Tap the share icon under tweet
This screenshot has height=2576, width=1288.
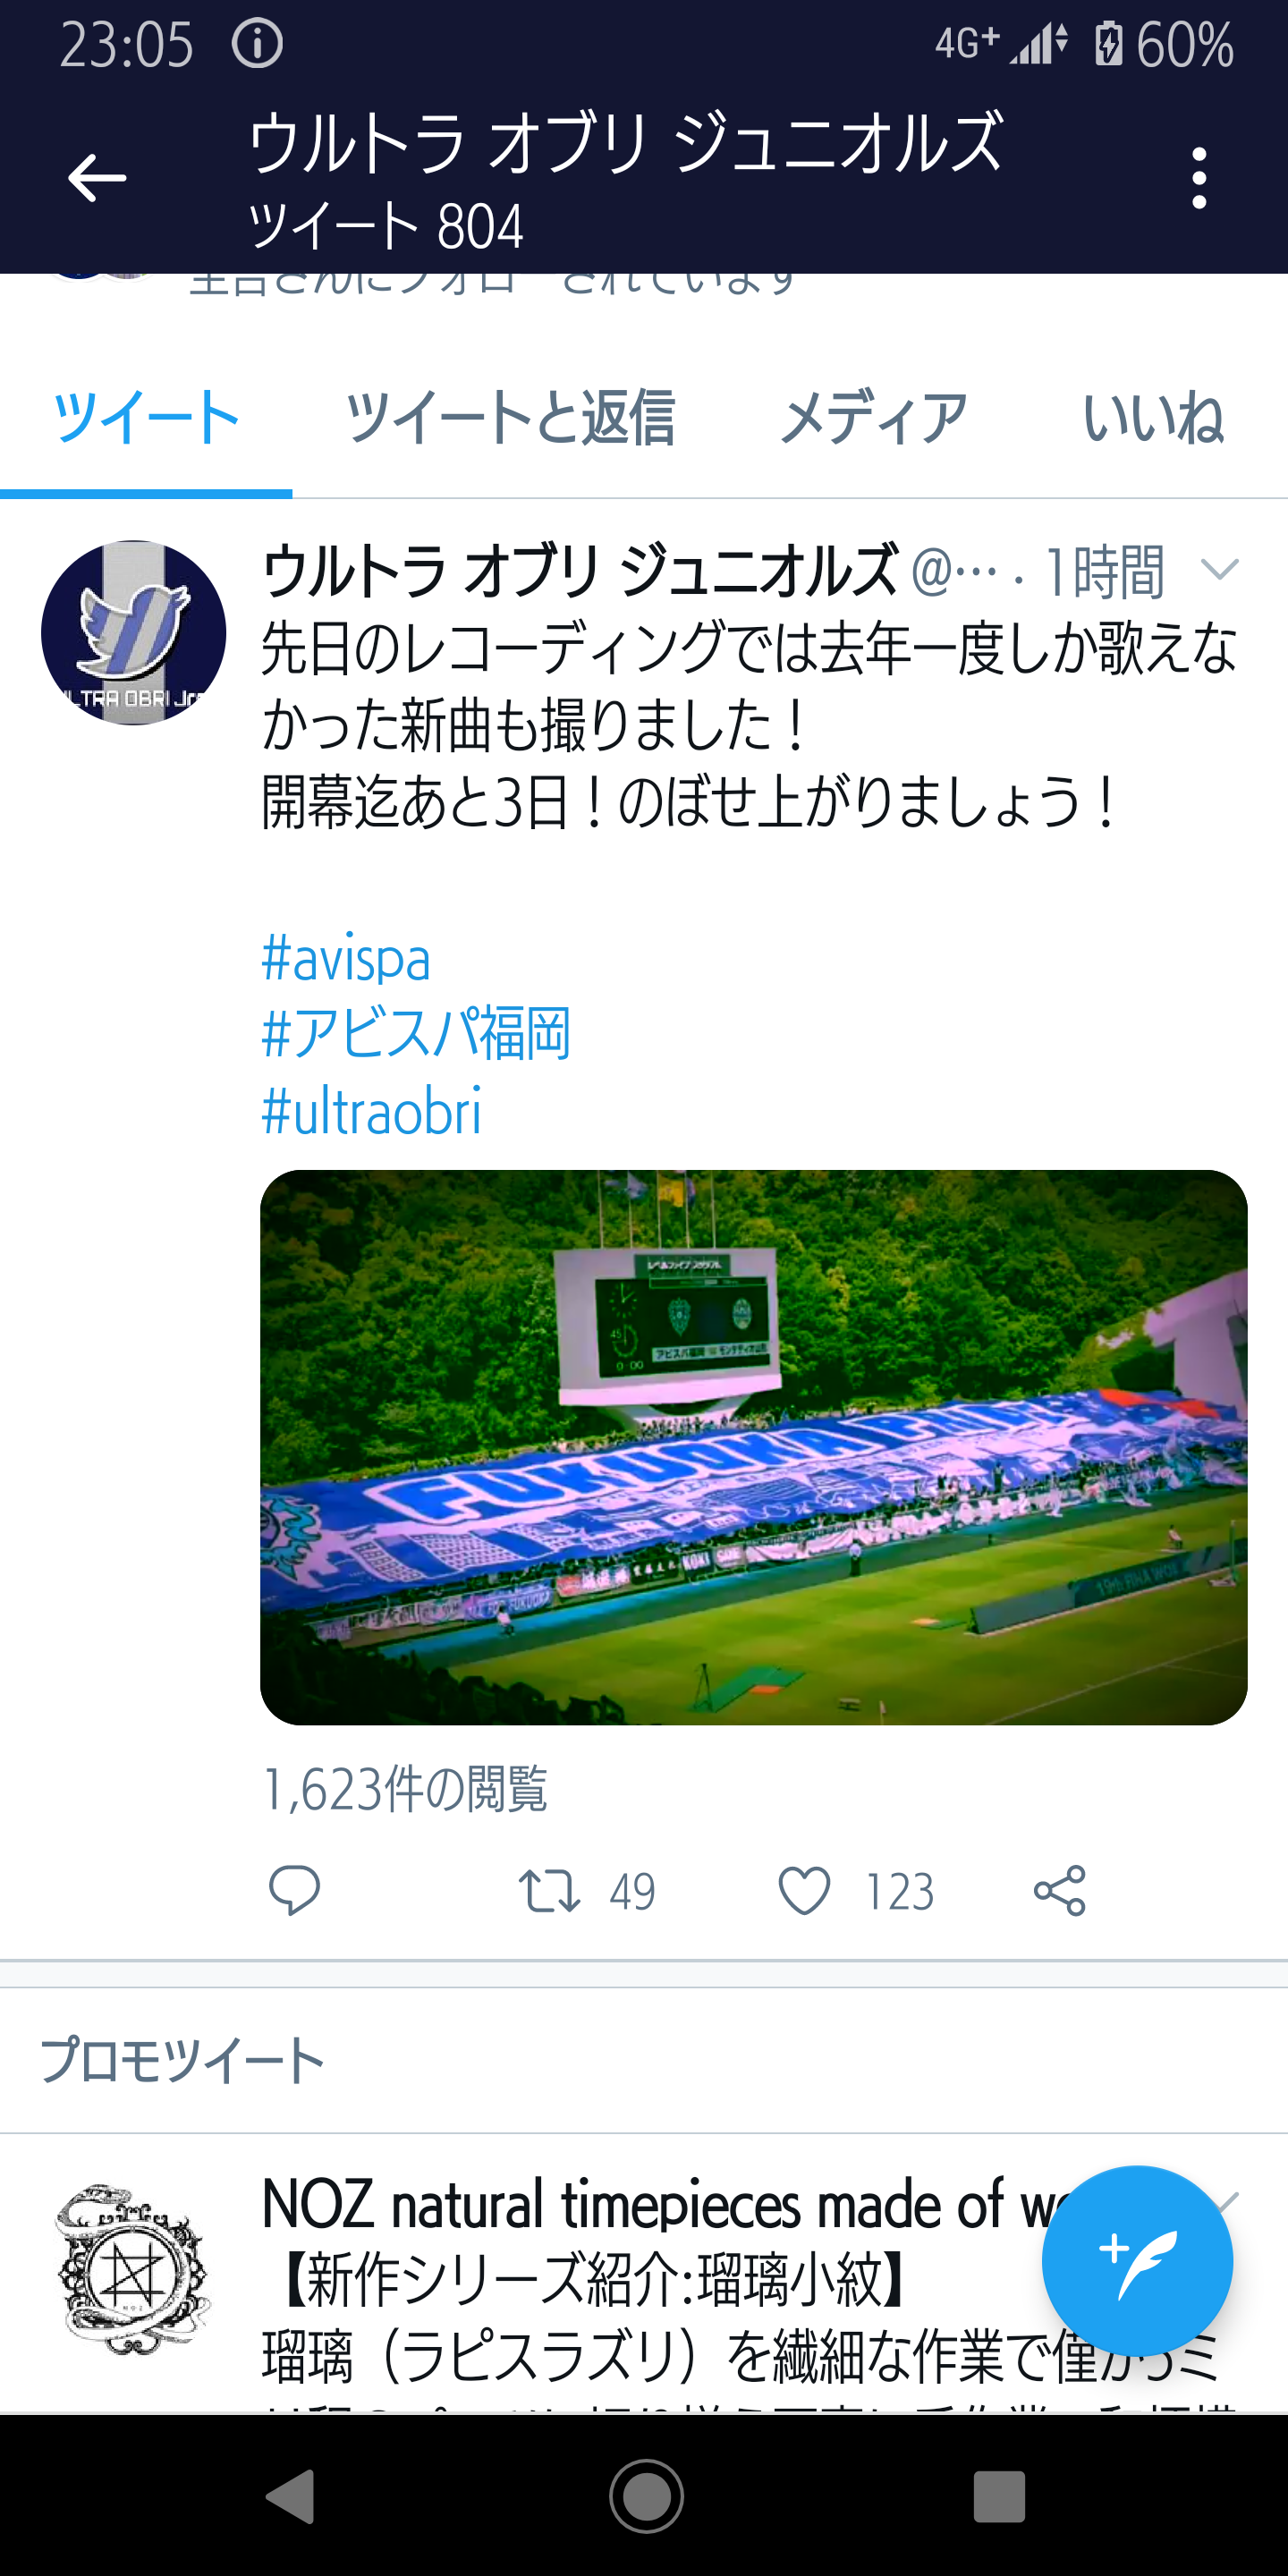1060,1890
